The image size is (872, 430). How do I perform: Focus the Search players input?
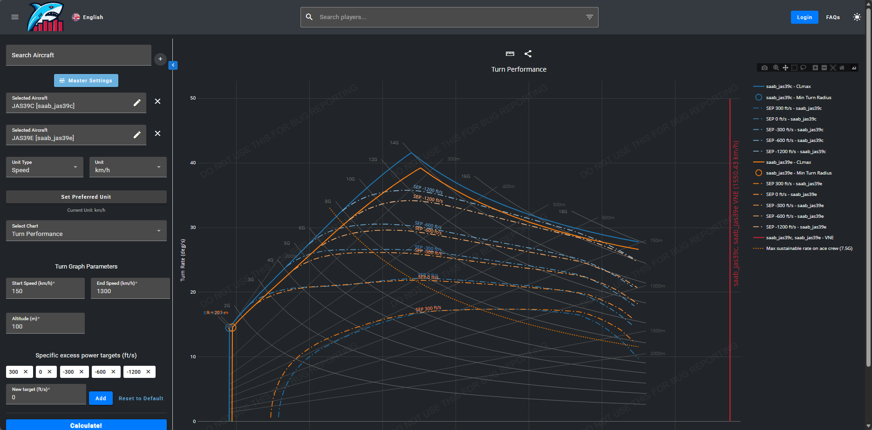pyautogui.click(x=450, y=17)
